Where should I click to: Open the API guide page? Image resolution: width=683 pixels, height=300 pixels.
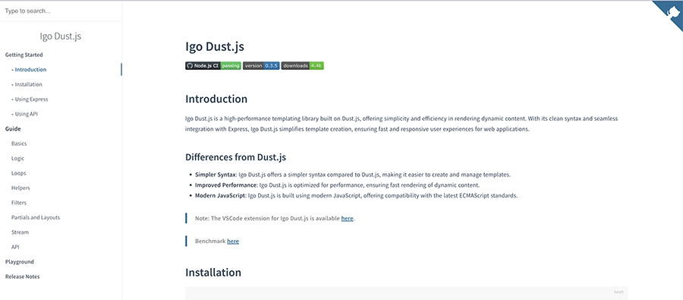pyautogui.click(x=15, y=248)
